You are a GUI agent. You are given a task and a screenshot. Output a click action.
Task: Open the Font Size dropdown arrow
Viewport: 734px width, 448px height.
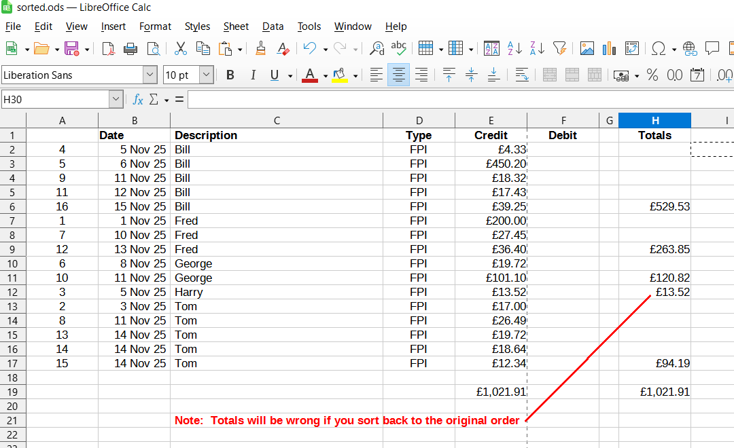tap(206, 75)
